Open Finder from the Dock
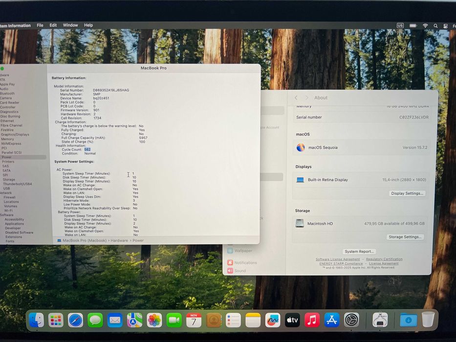Viewport: 456px width, 342px height. [x=36, y=320]
